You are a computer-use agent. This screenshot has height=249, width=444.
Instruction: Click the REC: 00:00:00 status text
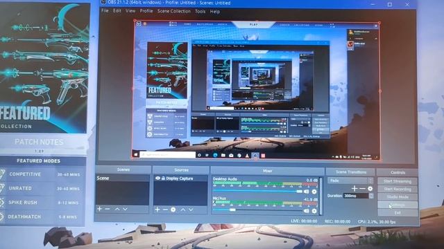point(338,221)
